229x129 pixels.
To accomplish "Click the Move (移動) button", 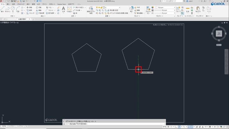I will [29, 7].
